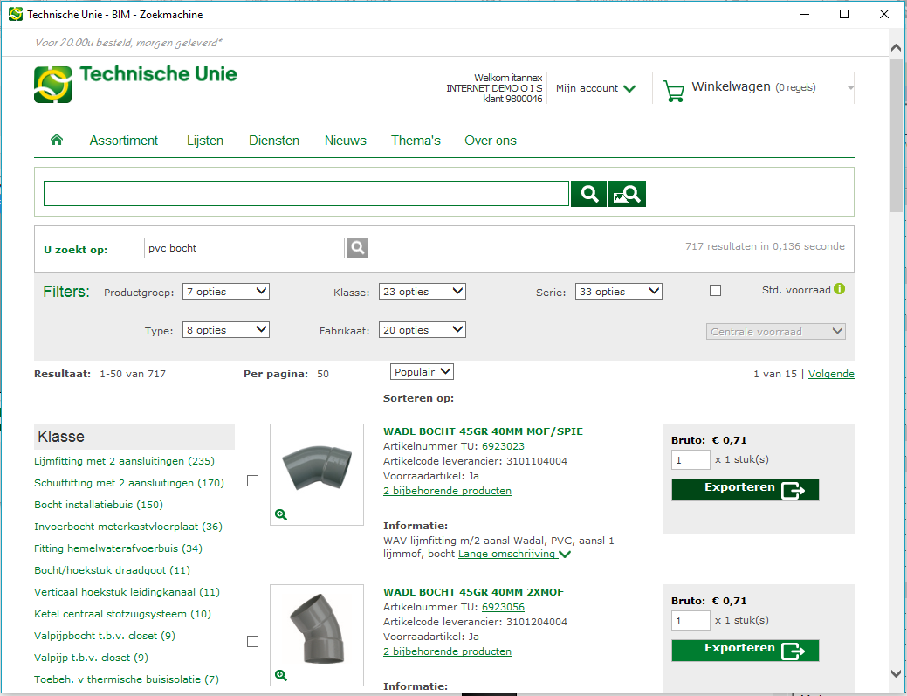The height and width of the screenshot is (696, 907).
Task: Open the Assortiment menu
Action: 124,141
